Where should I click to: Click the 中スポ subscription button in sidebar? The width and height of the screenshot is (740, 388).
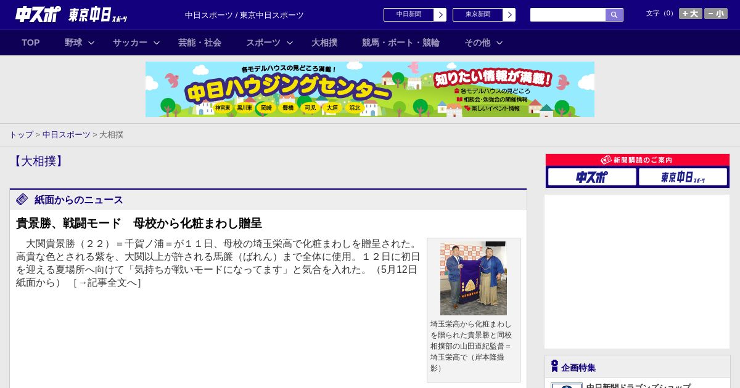[x=592, y=177]
